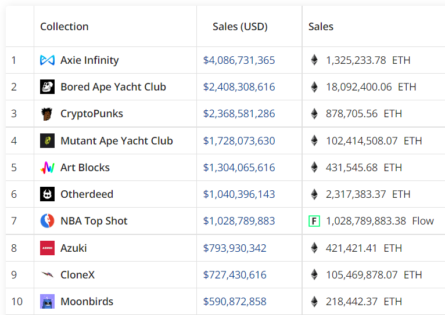The width and height of the screenshot is (445, 315).
Task: Click the Mutant Ape Yacht Club icon
Action: pyautogui.click(x=47, y=141)
